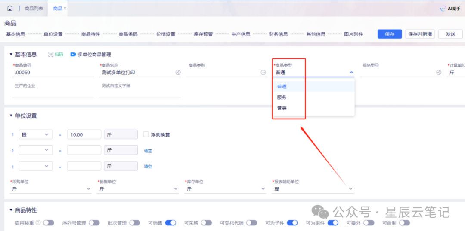Click the blue 保存 button

coord(390,34)
